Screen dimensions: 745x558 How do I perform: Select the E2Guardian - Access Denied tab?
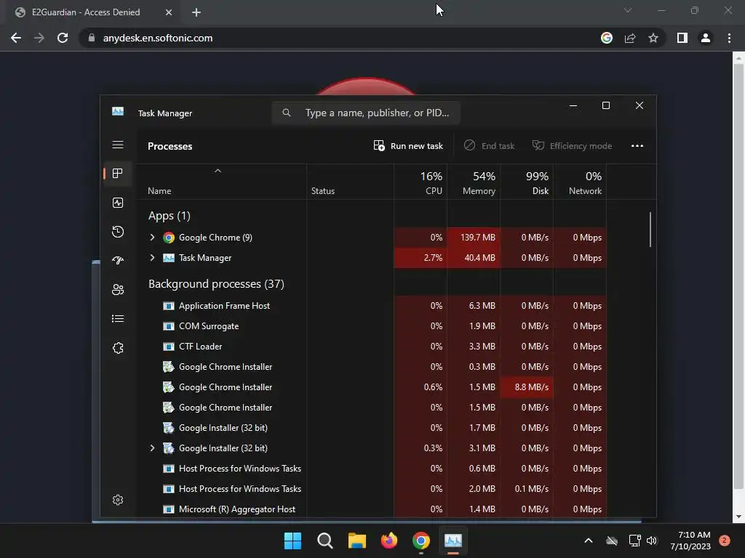(x=92, y=12)
